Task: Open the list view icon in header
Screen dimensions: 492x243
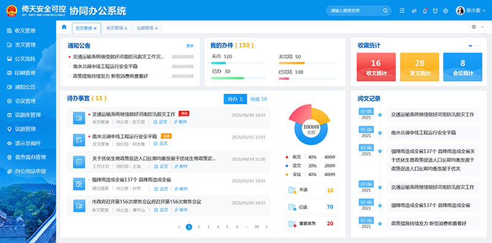Action: (x=402, y=10)
